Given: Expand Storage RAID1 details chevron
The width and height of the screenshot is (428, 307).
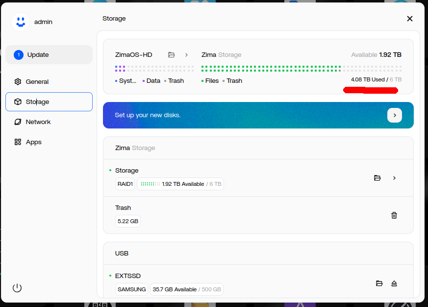Looking at the screenshot, I should [x=394, y=178].
